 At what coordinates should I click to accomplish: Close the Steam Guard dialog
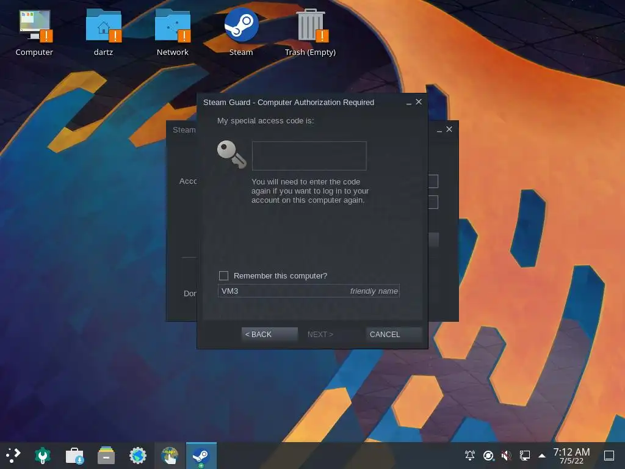(419, 102)
